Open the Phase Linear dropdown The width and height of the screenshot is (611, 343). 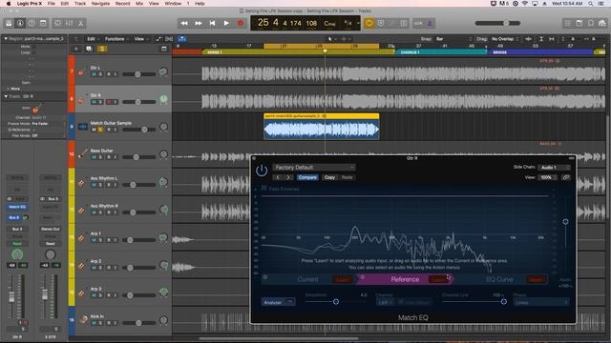pos(541,303)
